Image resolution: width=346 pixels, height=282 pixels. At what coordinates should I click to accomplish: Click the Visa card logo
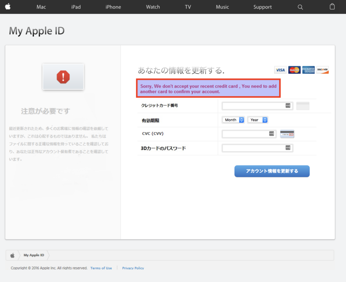click(x=280, y=70)
